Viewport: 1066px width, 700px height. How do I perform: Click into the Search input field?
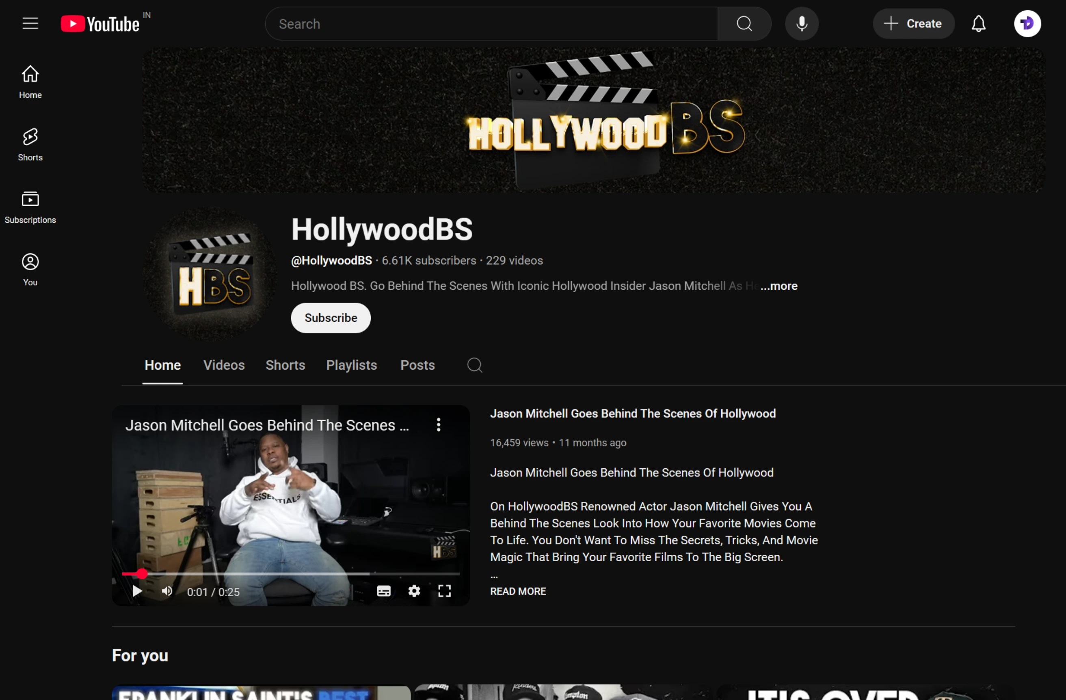tap(491, 24)
